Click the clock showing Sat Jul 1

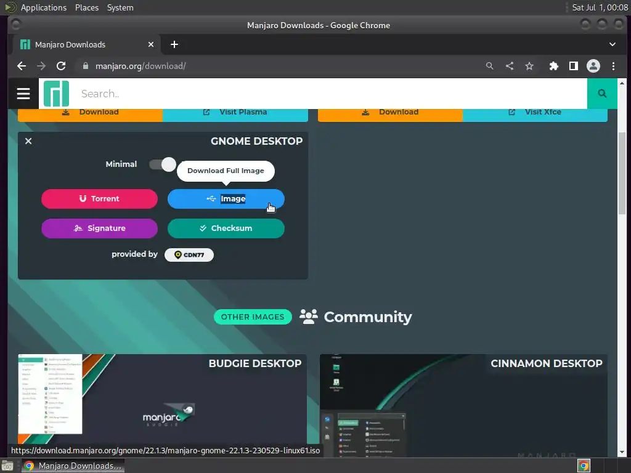click(600, 7)
